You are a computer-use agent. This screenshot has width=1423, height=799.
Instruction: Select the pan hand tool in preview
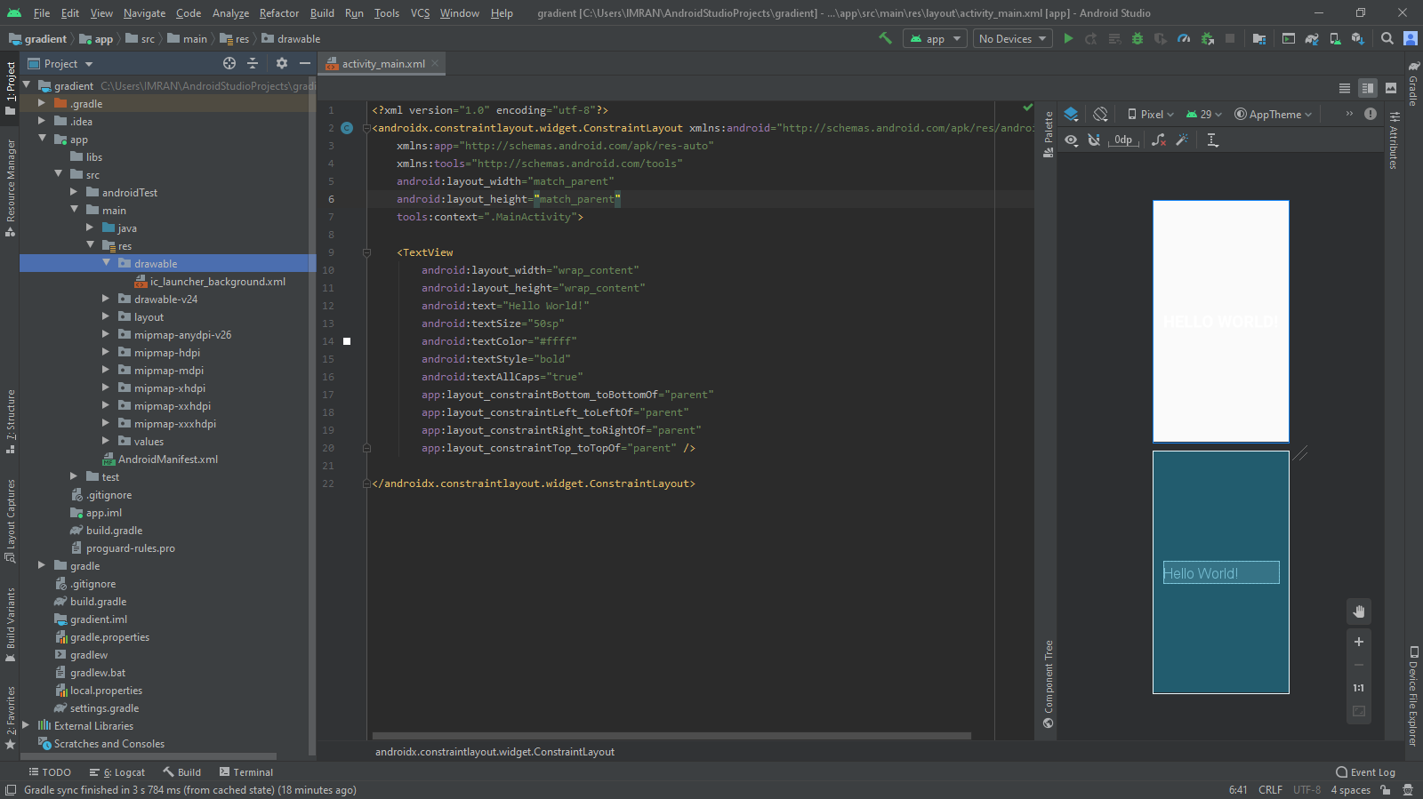coord(1359,611)
